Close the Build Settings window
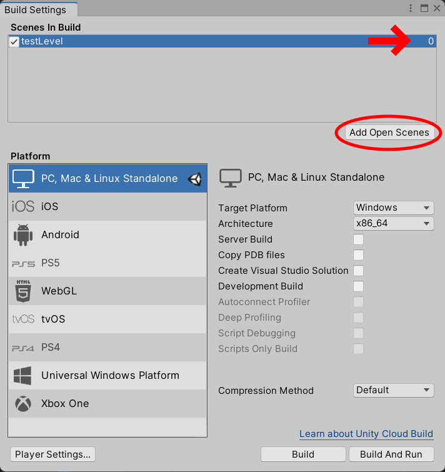 point(437,8)
